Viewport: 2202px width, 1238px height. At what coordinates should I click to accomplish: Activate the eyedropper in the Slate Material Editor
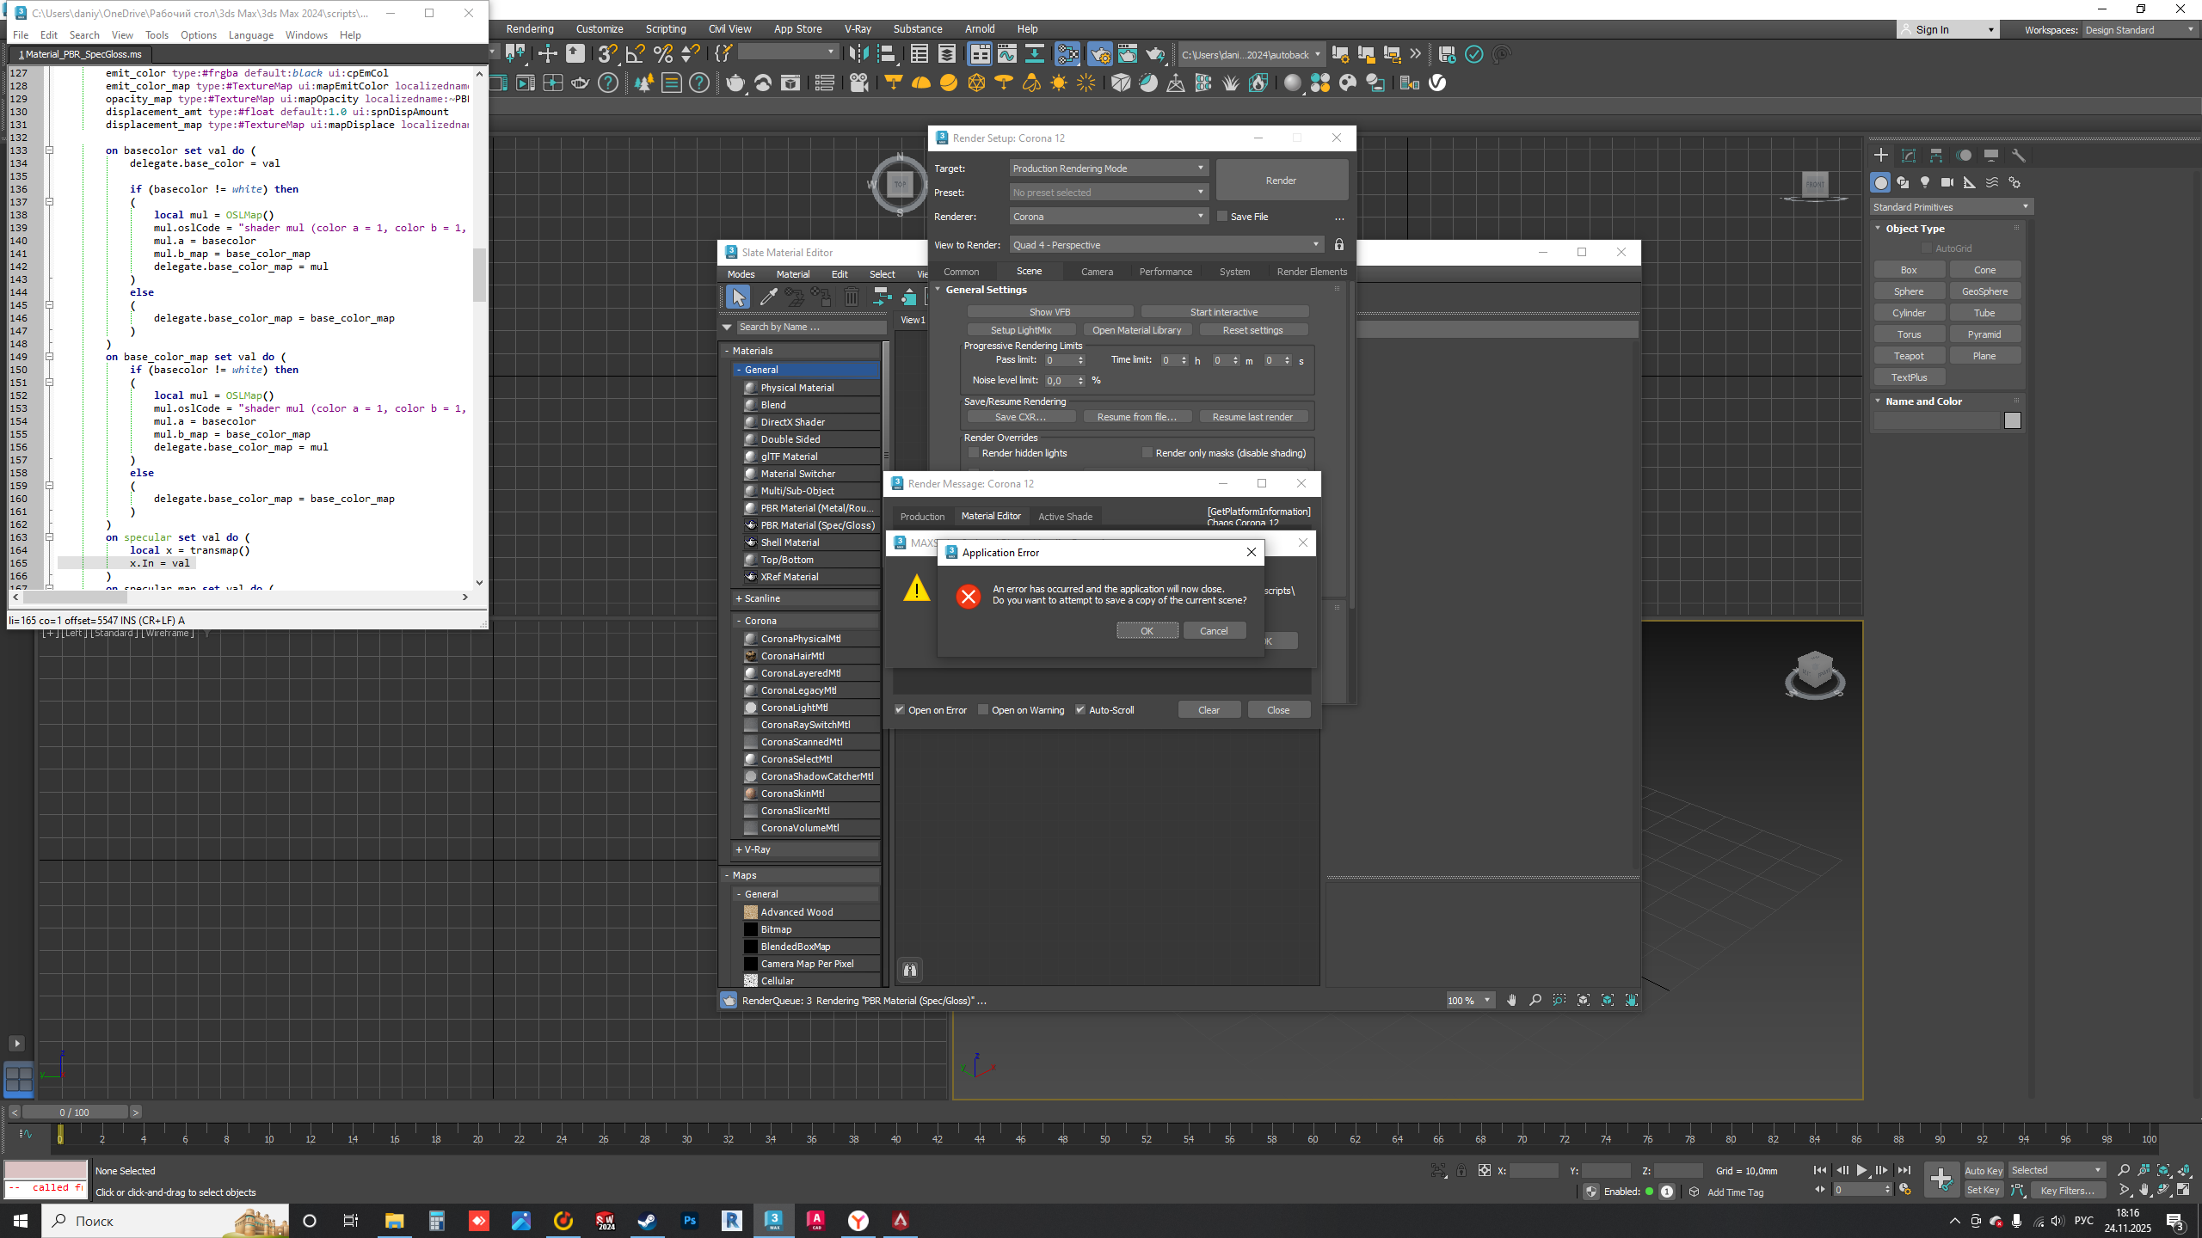coord(768,297)
